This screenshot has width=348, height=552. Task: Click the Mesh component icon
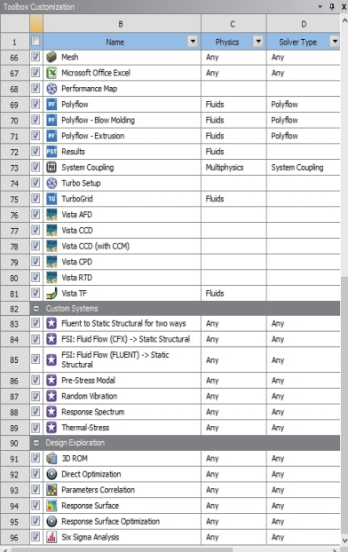coord(51,57)
